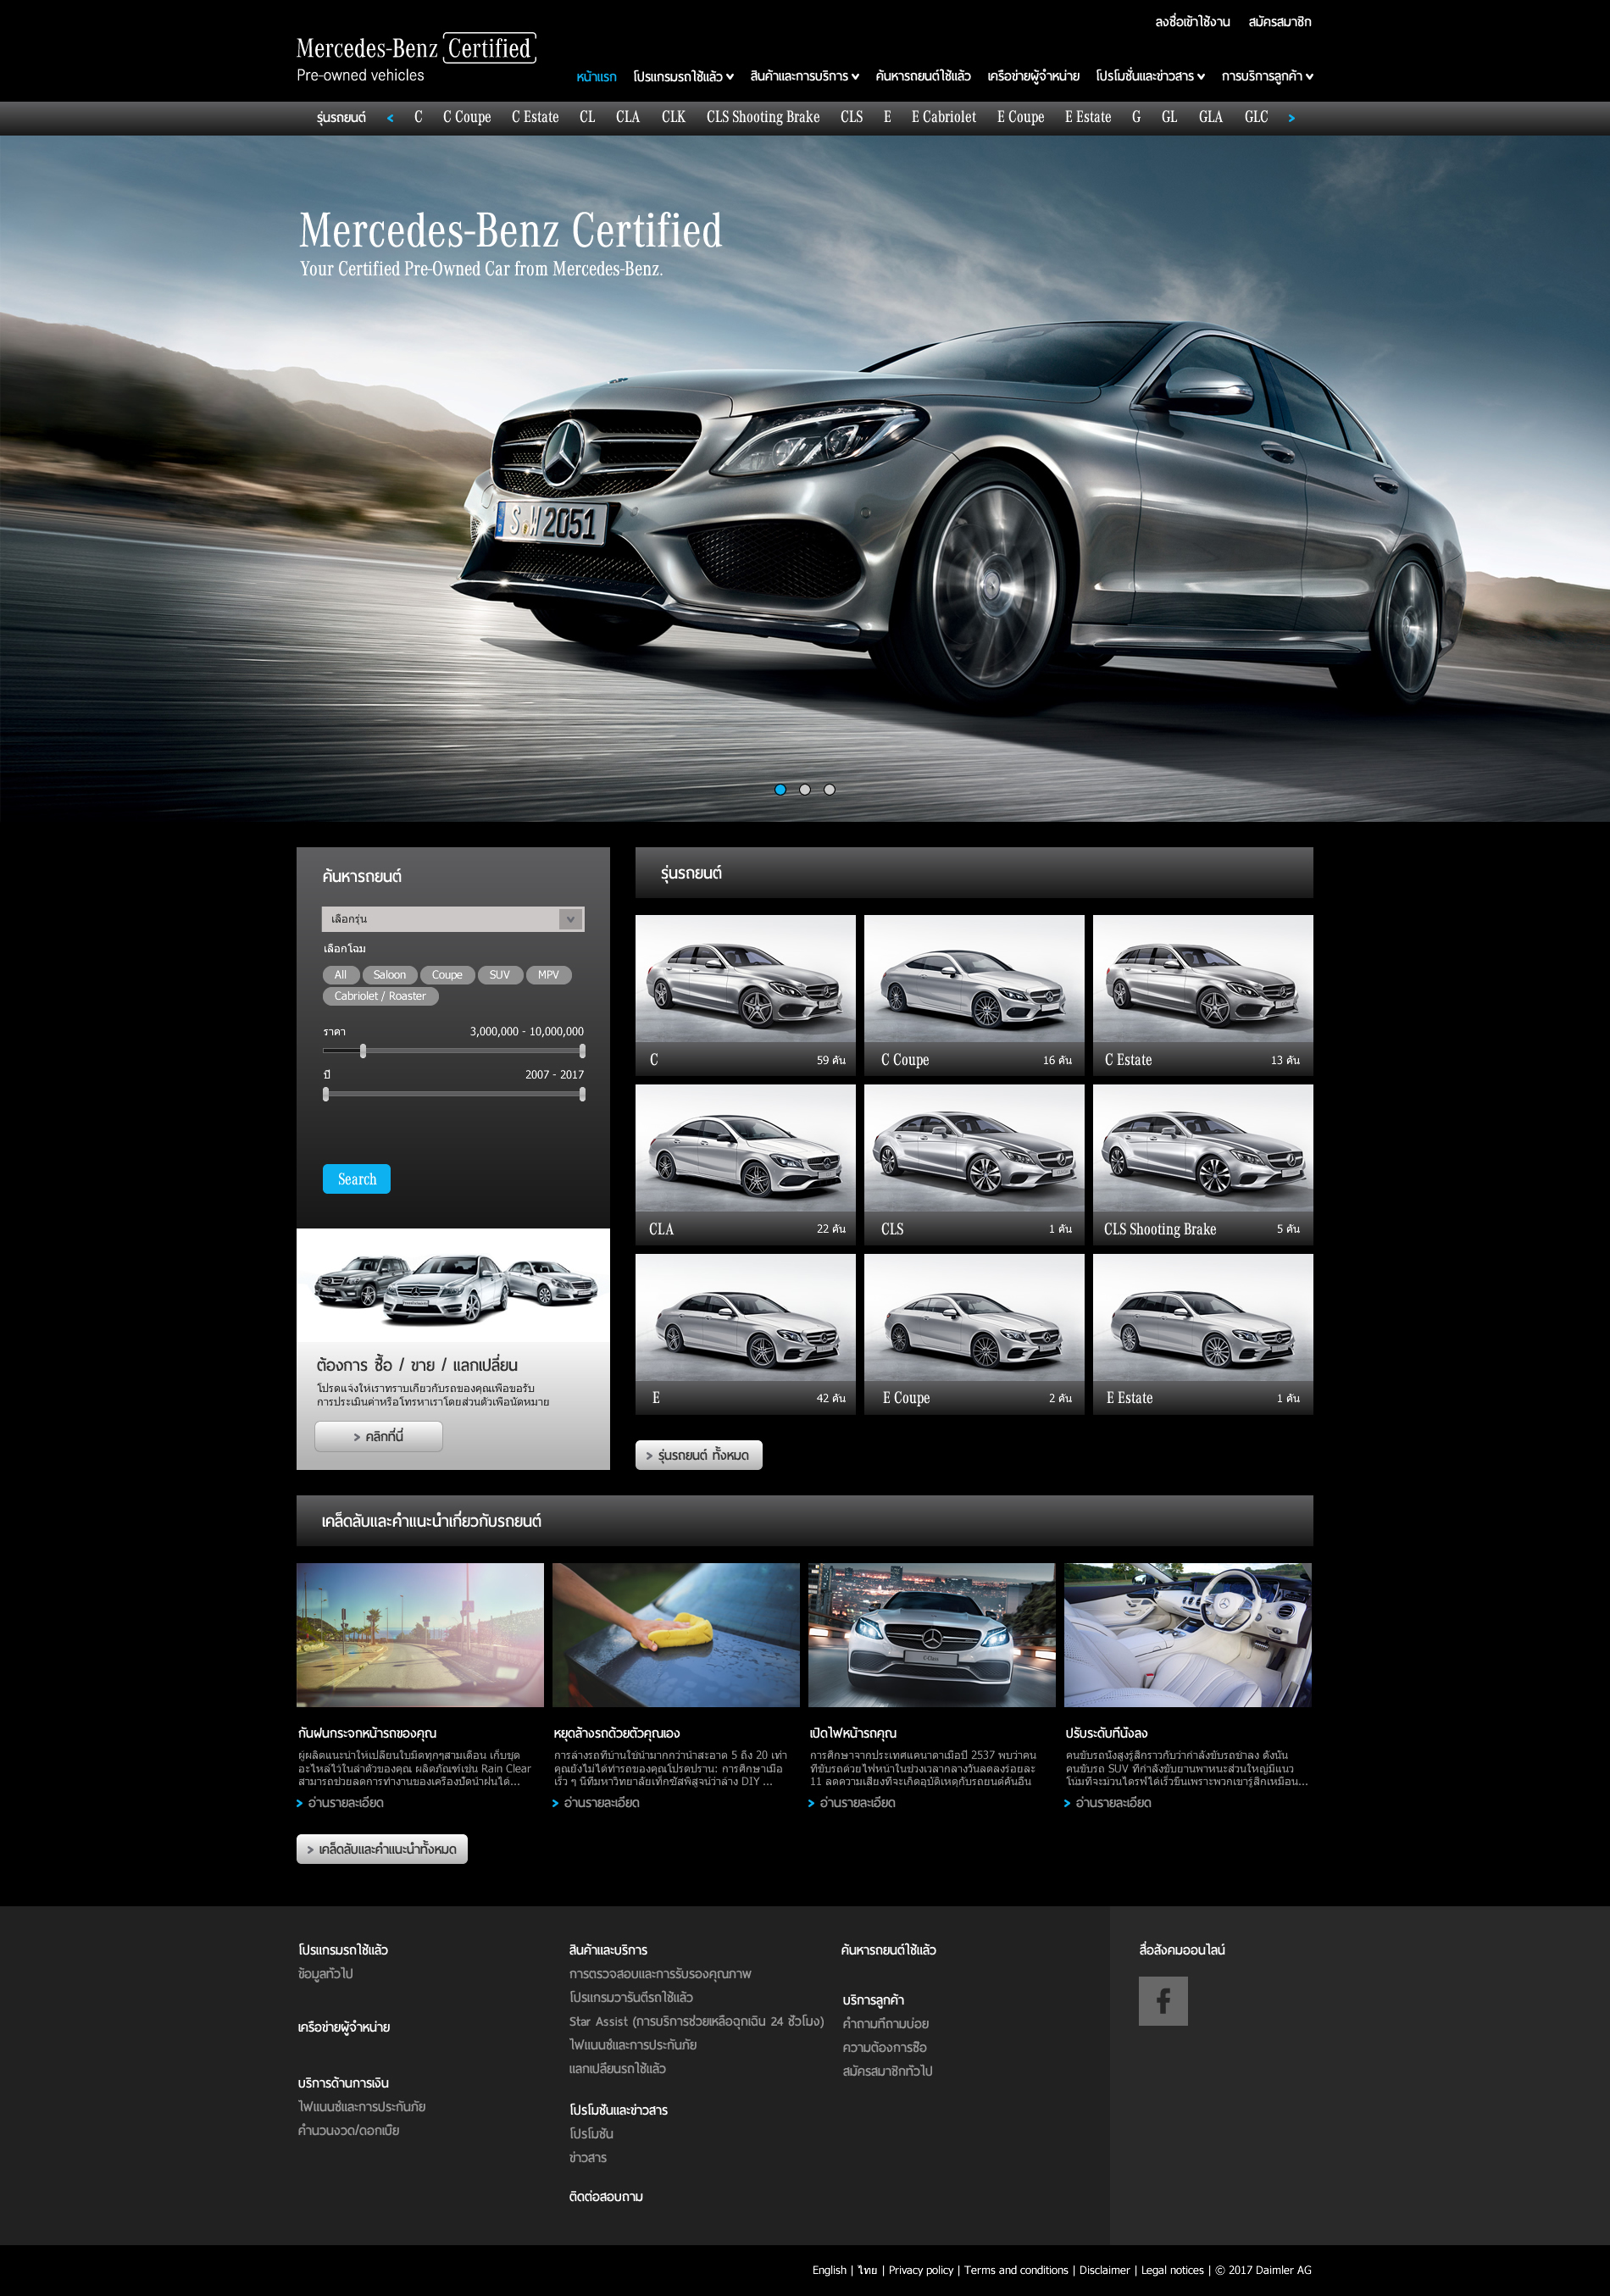The image size is (1610, 2296).
Task: Expand the โปรแกรมรถใช้แล้ว menu
Action: point(683,77)
